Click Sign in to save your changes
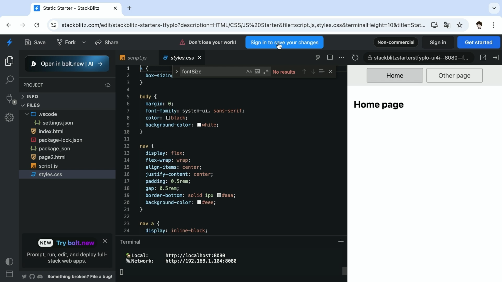Image resolution: width=502 pixels, height=282 pixels. point(284,42)
